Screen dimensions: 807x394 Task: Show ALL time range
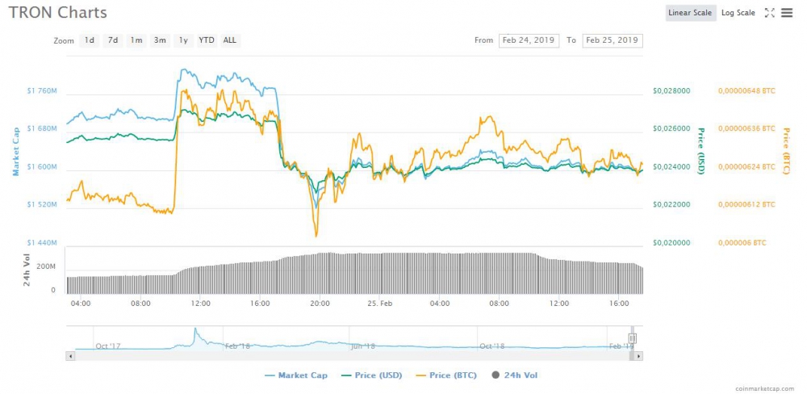[230, 40]
